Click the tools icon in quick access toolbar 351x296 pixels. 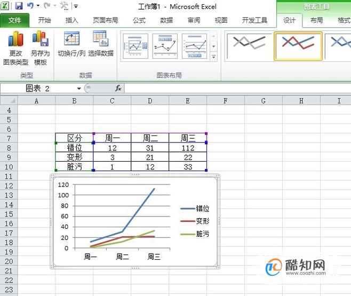64,6
